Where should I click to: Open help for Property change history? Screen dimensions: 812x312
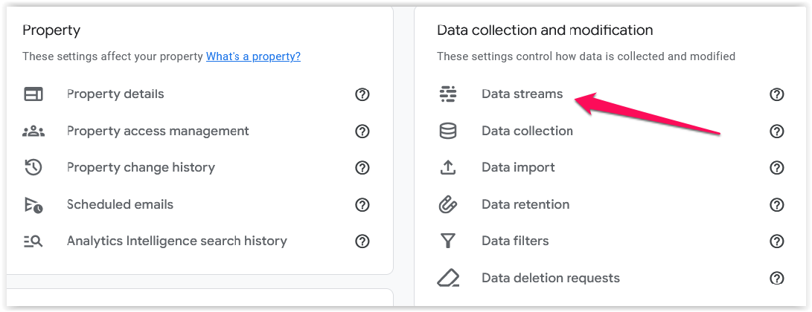362,168
